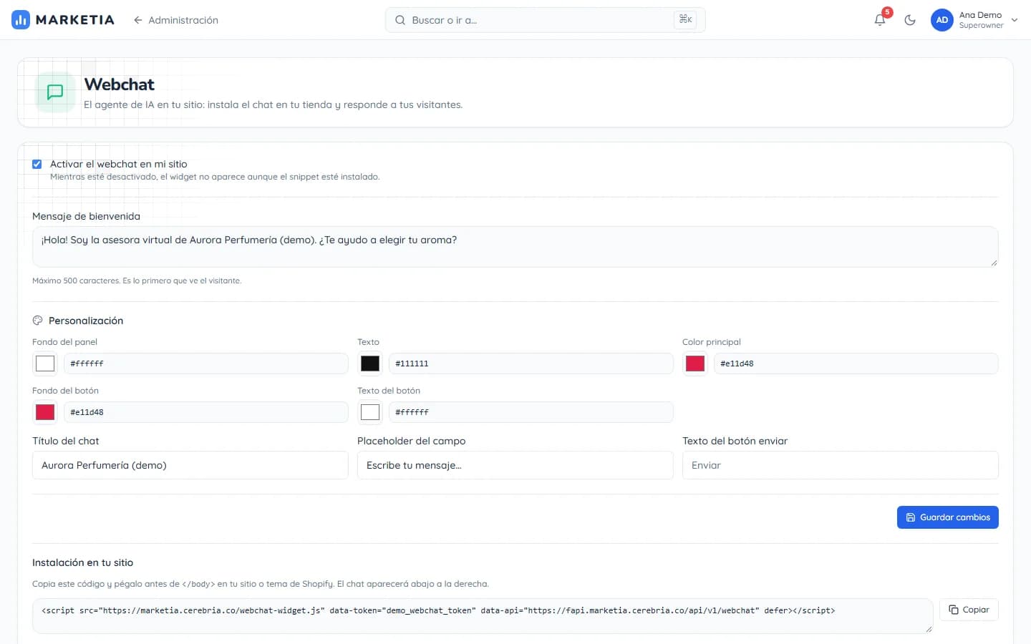
Task: Edit the Texto hex value #111111
Action: tap(531, 364)
